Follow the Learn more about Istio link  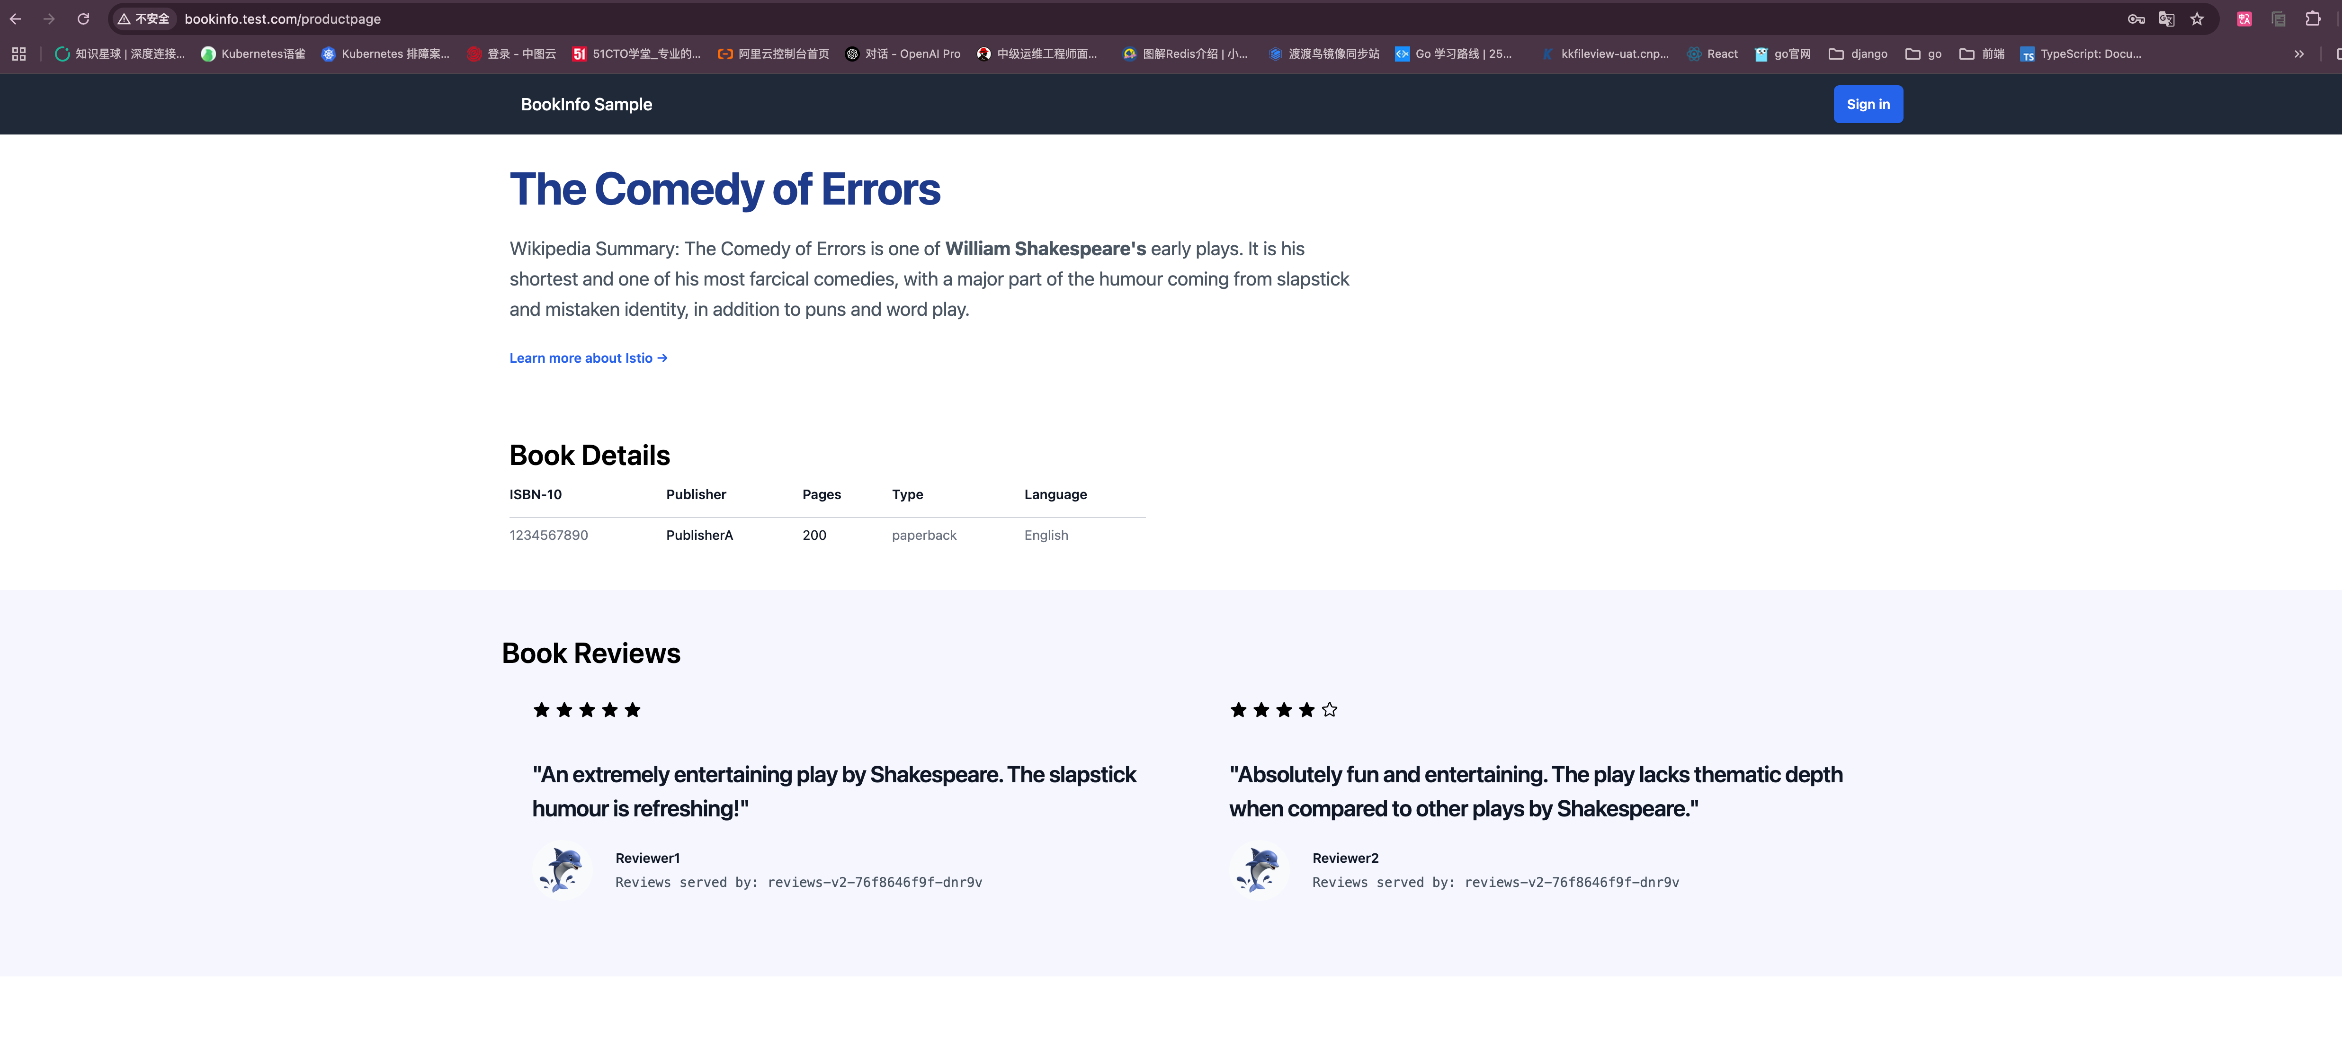[x=588, y=358]
